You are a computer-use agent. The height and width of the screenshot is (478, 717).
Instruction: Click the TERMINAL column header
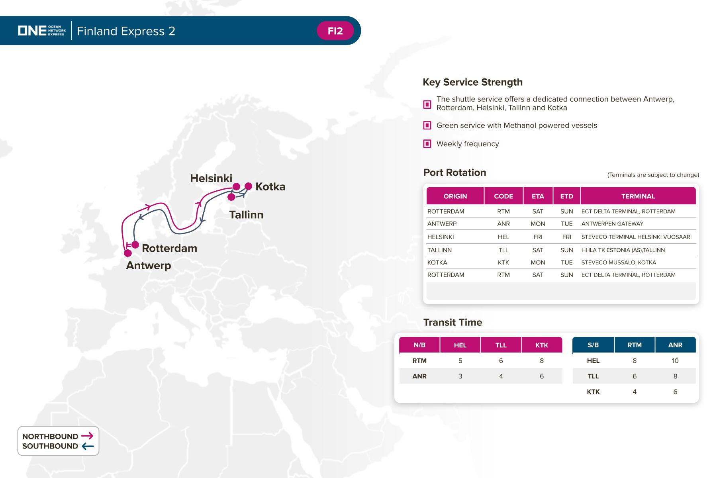coord(638,196)
